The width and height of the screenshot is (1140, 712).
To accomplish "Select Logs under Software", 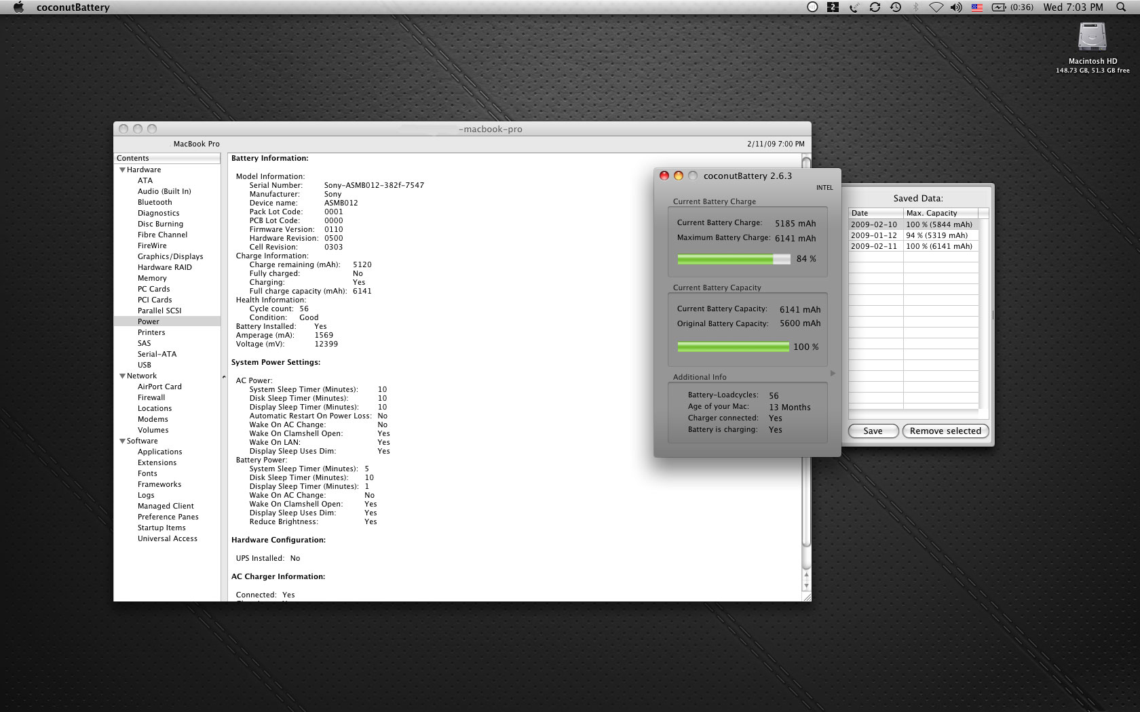I will (x=146, y=495).
